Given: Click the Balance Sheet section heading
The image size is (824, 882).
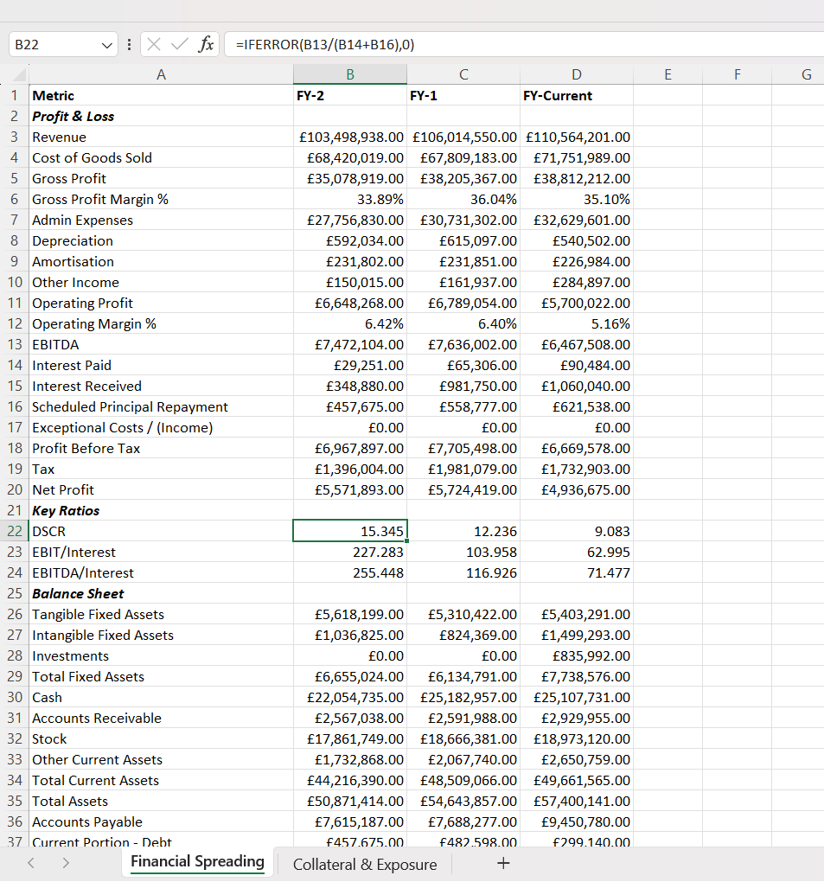Looking at the screenshot, I should (161, 593).
